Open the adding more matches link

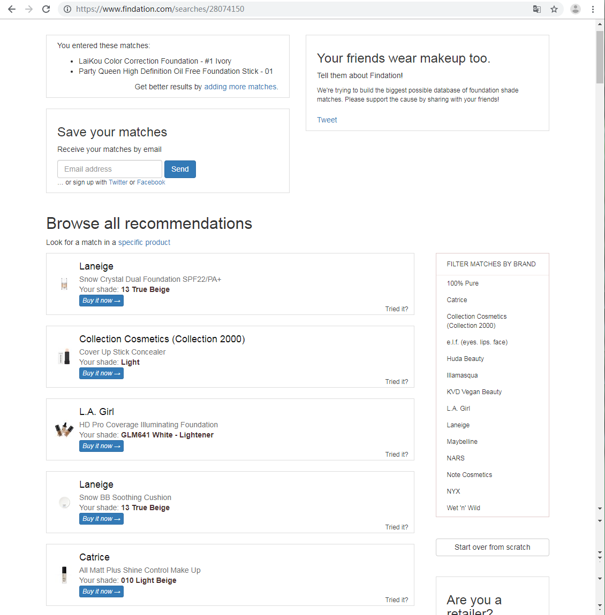240,87
